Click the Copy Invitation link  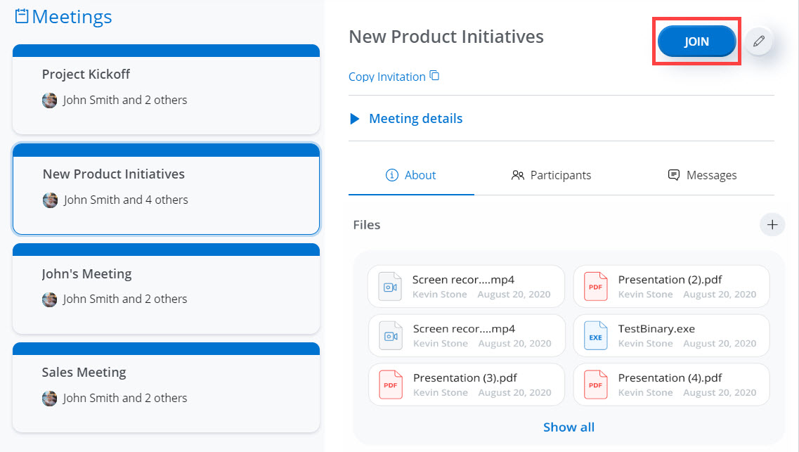[387, 77]
